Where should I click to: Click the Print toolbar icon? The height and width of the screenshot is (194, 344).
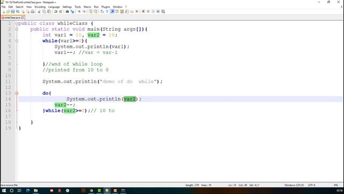click(x=33, y=11)
